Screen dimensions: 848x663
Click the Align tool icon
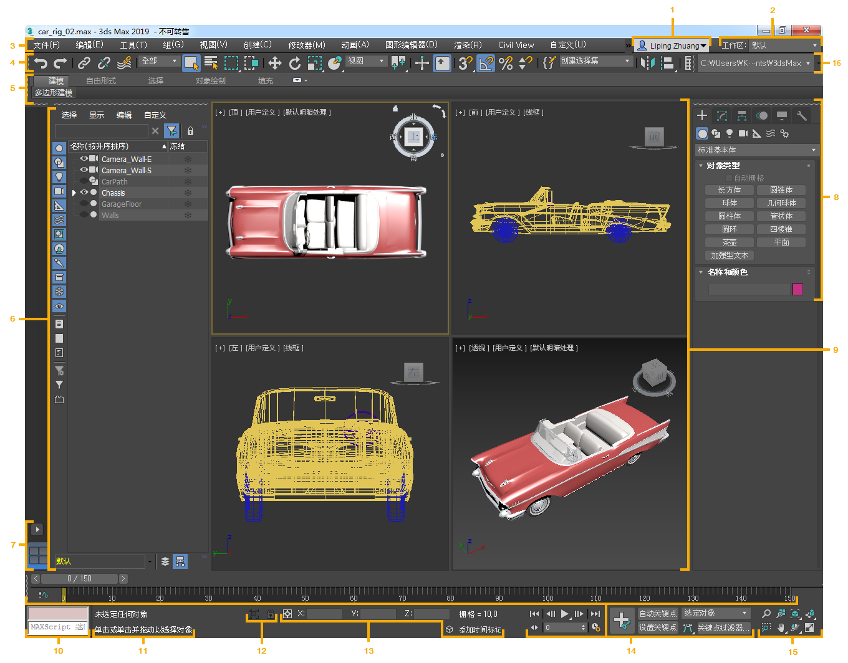click(667, 63)
